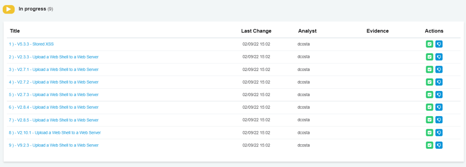The height and width of the screenshot is (167, 466).
Task: Click green check icon for Stored XSS row
Action: click(x=430, y=44)
